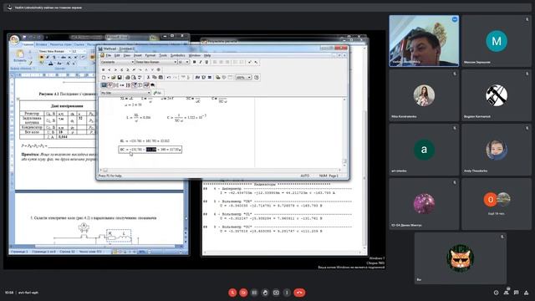
Task: Click Word Office button
Action: coord(14,40)
